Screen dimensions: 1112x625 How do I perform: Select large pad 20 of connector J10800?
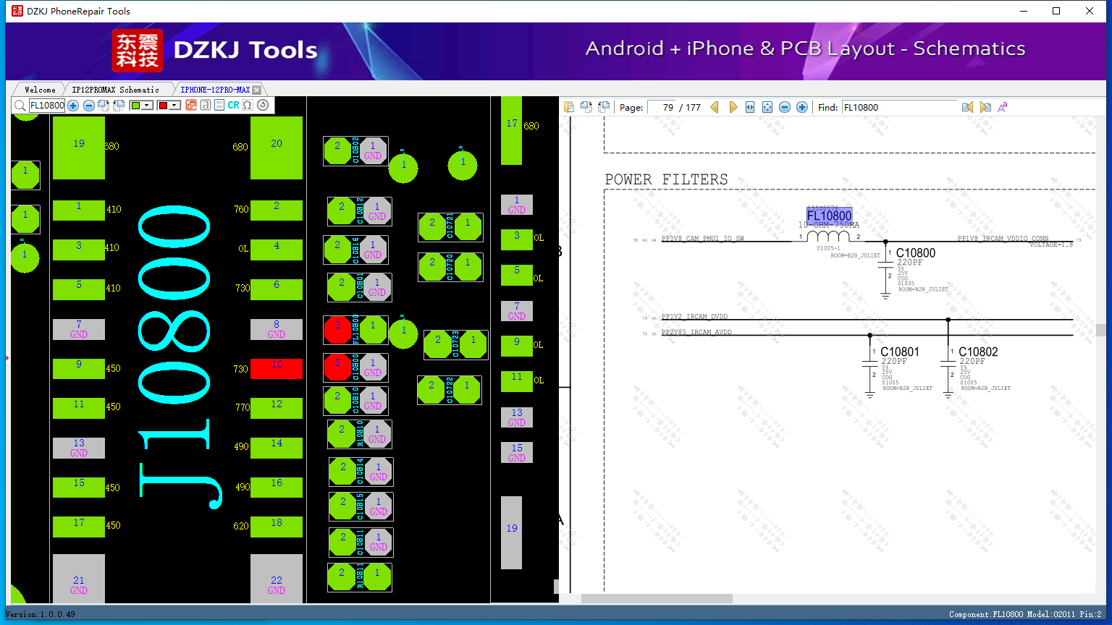click(x=277, y=148)
